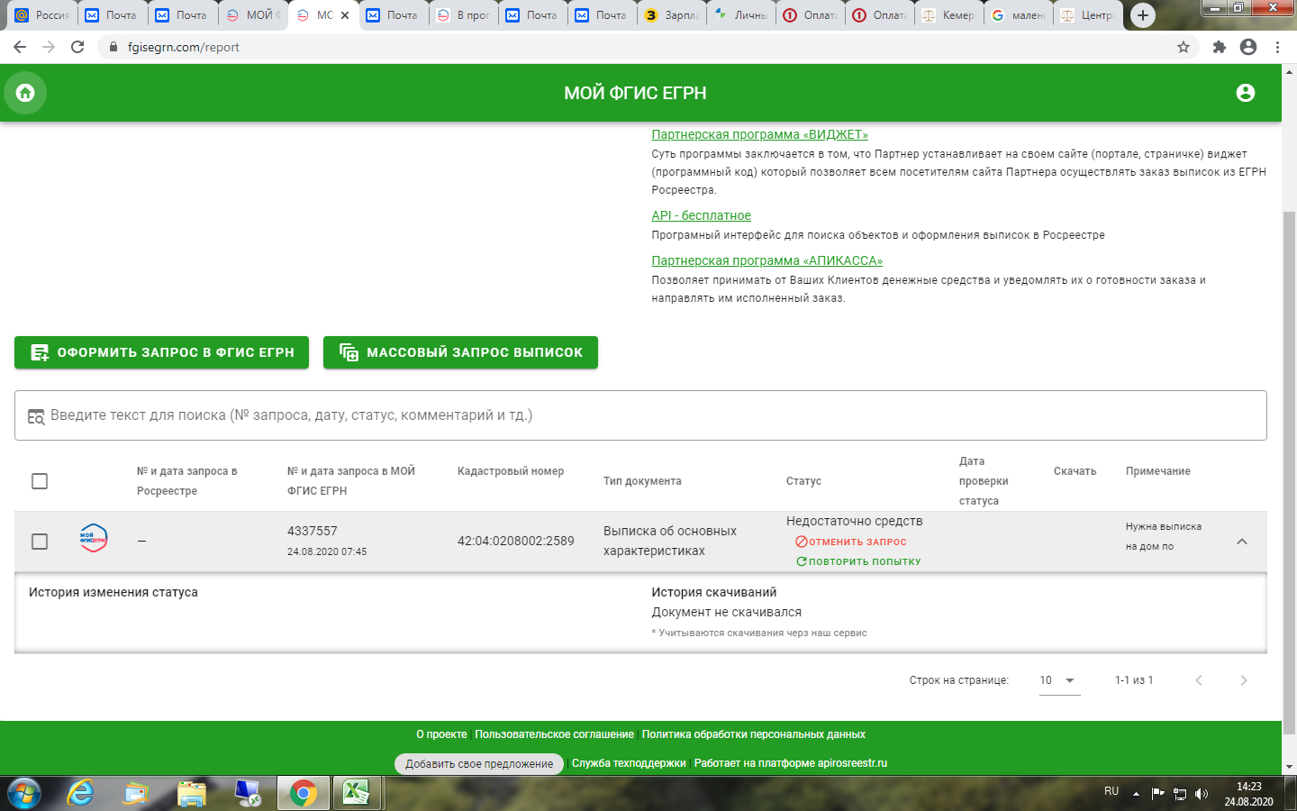Bookmark this page with star icon
The width and height of the screenshot is (1297, 811).
[1184, 47]
